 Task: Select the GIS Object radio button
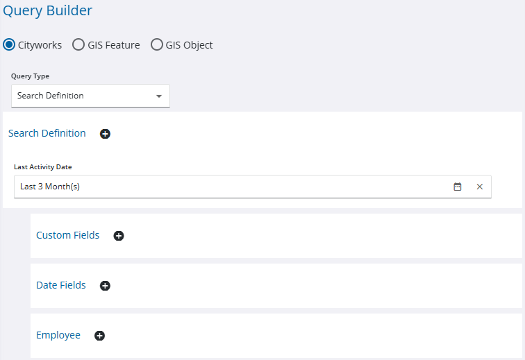pyautogui.click(x=156, y=45)
